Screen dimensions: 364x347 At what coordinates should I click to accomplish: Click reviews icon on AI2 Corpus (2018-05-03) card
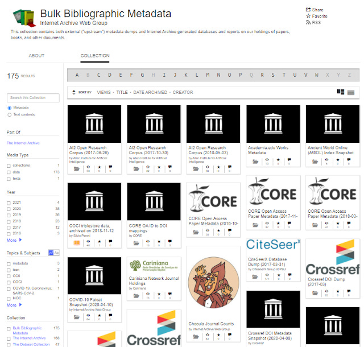click(x=230, y=167)
